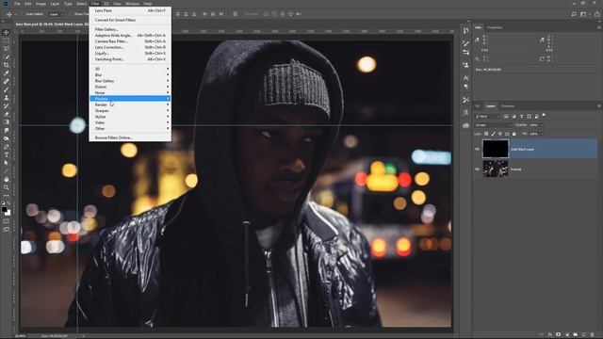This screenshot has width=603, height=339.
Task: Open the layer blending mode dropdown
Action: (494, 125)
